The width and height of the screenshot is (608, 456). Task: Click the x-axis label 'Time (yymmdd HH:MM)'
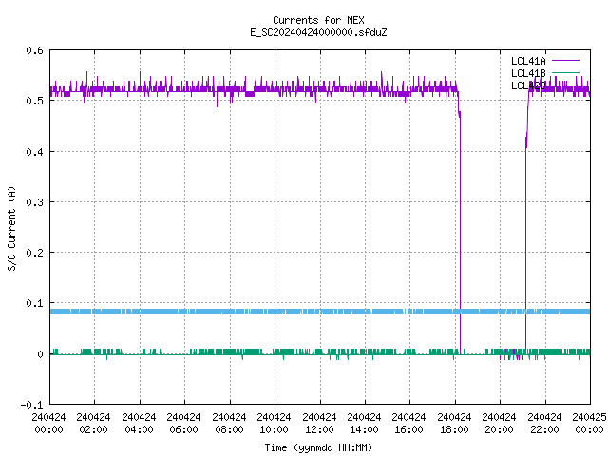[x=318, y=447]
